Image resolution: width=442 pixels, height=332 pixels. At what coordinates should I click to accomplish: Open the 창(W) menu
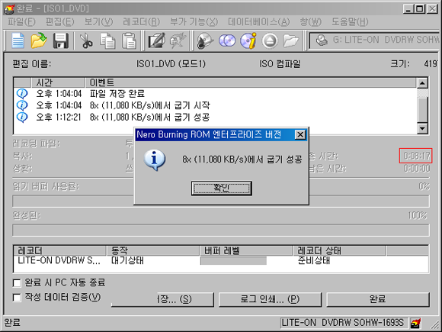pyautogui.click(x=310, y=21)
